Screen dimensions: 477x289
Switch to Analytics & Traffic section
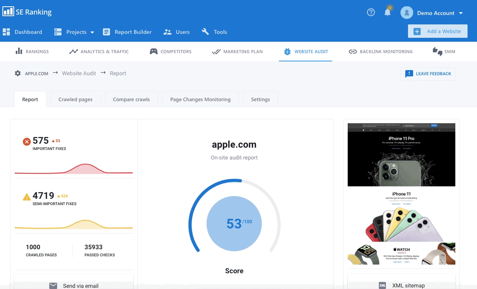pyautogui.click(x=104, y=52)
